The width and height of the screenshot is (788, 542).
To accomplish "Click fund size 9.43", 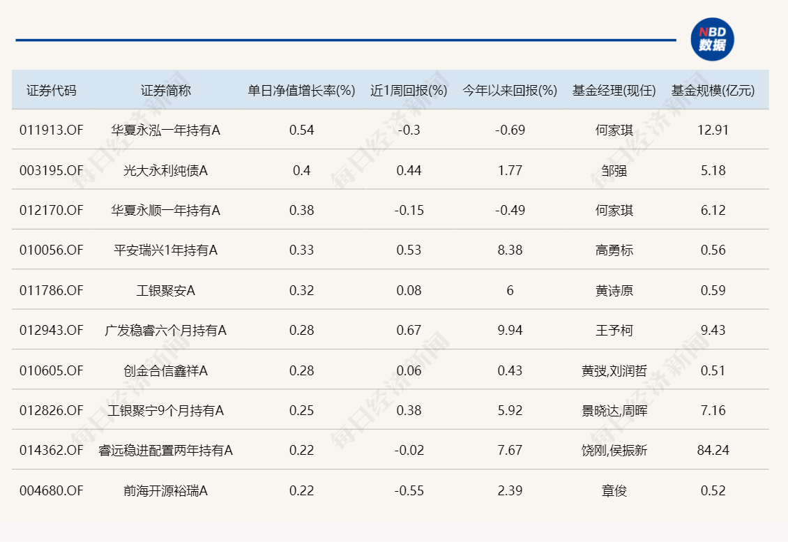I will click(x=713, y=331).
